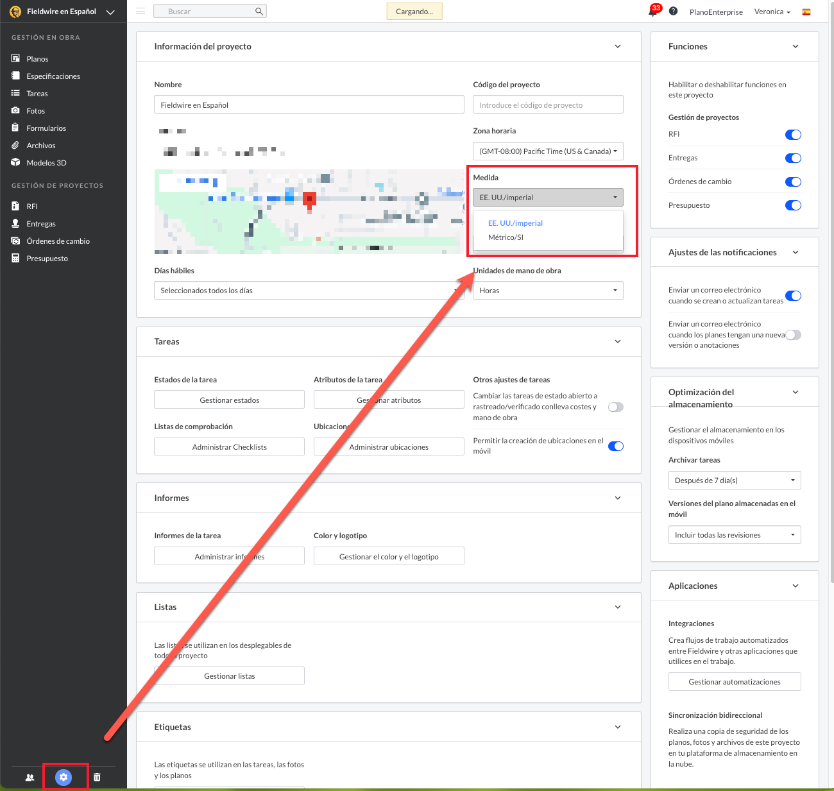Open Entregas stamp icon
The image size is (834, 791).
(x=15, y=223)
